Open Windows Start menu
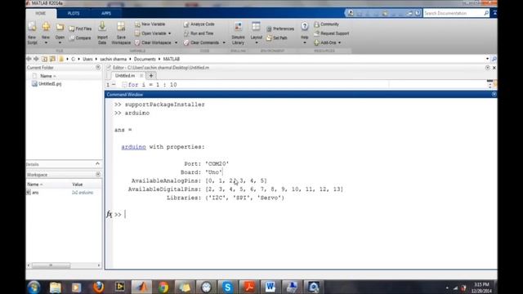 point(34,287)
